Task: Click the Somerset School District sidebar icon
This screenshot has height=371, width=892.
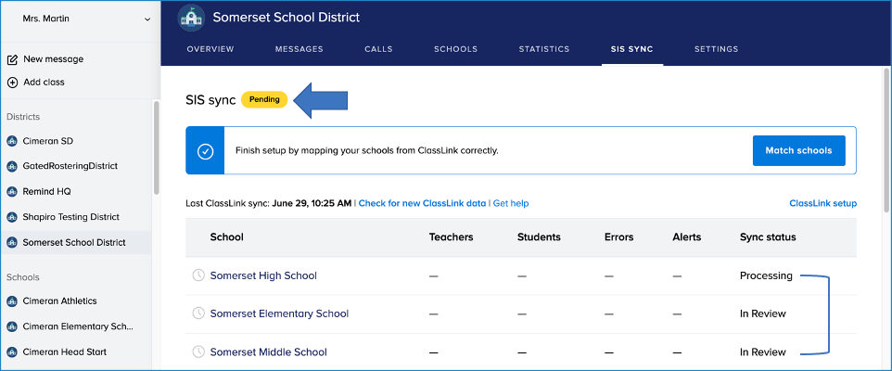Action: point(12,242)
